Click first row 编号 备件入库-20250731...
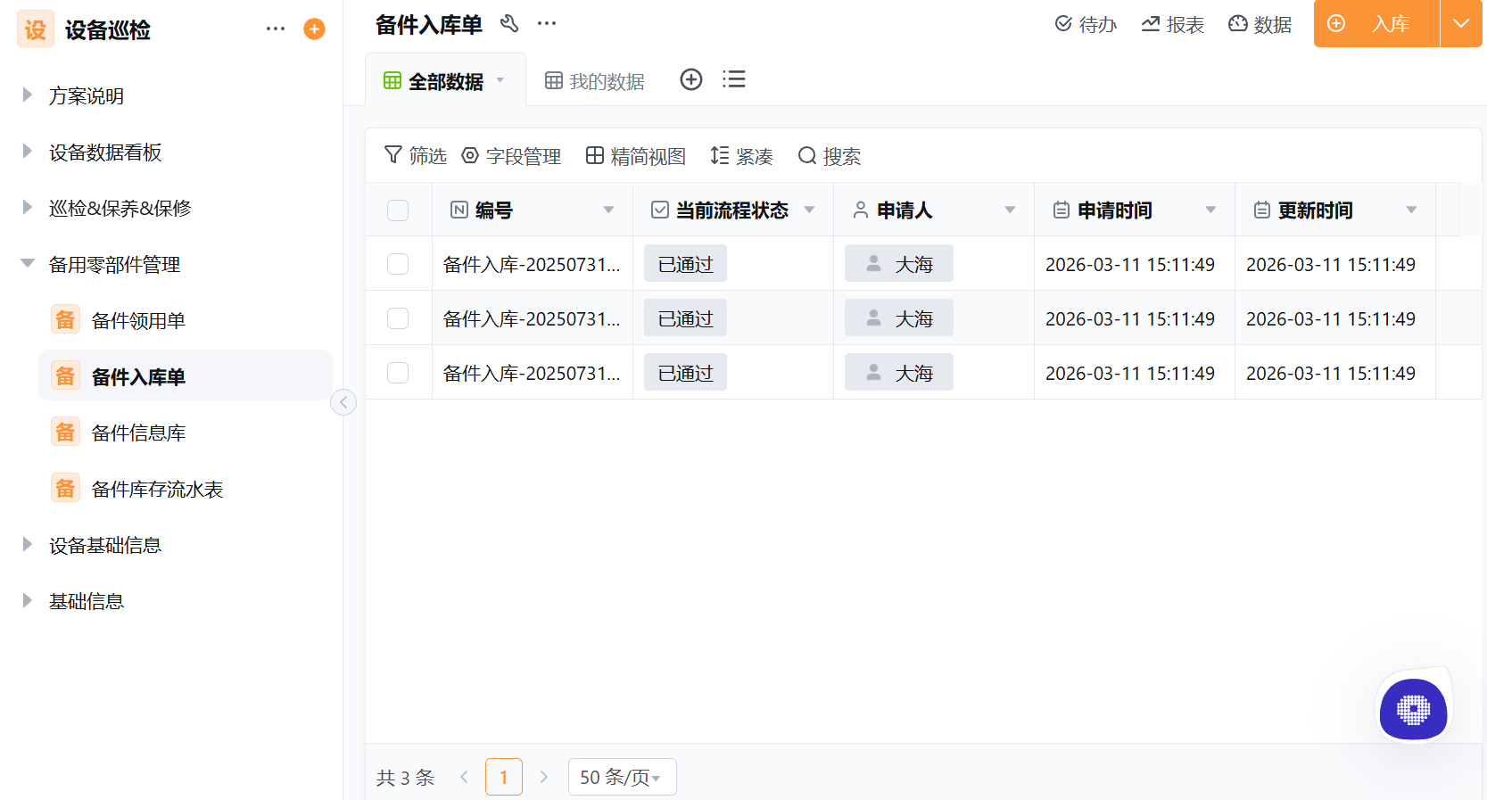The image size is (1487, 800). tap(532, 265)
